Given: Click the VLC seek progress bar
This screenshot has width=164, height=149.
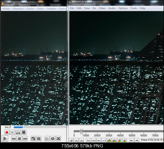Looking at the screenshot, I should point(18,127).
